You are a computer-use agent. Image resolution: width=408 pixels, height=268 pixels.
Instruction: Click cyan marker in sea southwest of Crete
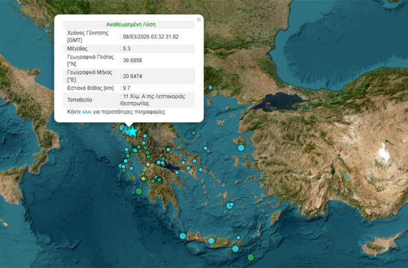coord(182,236)
